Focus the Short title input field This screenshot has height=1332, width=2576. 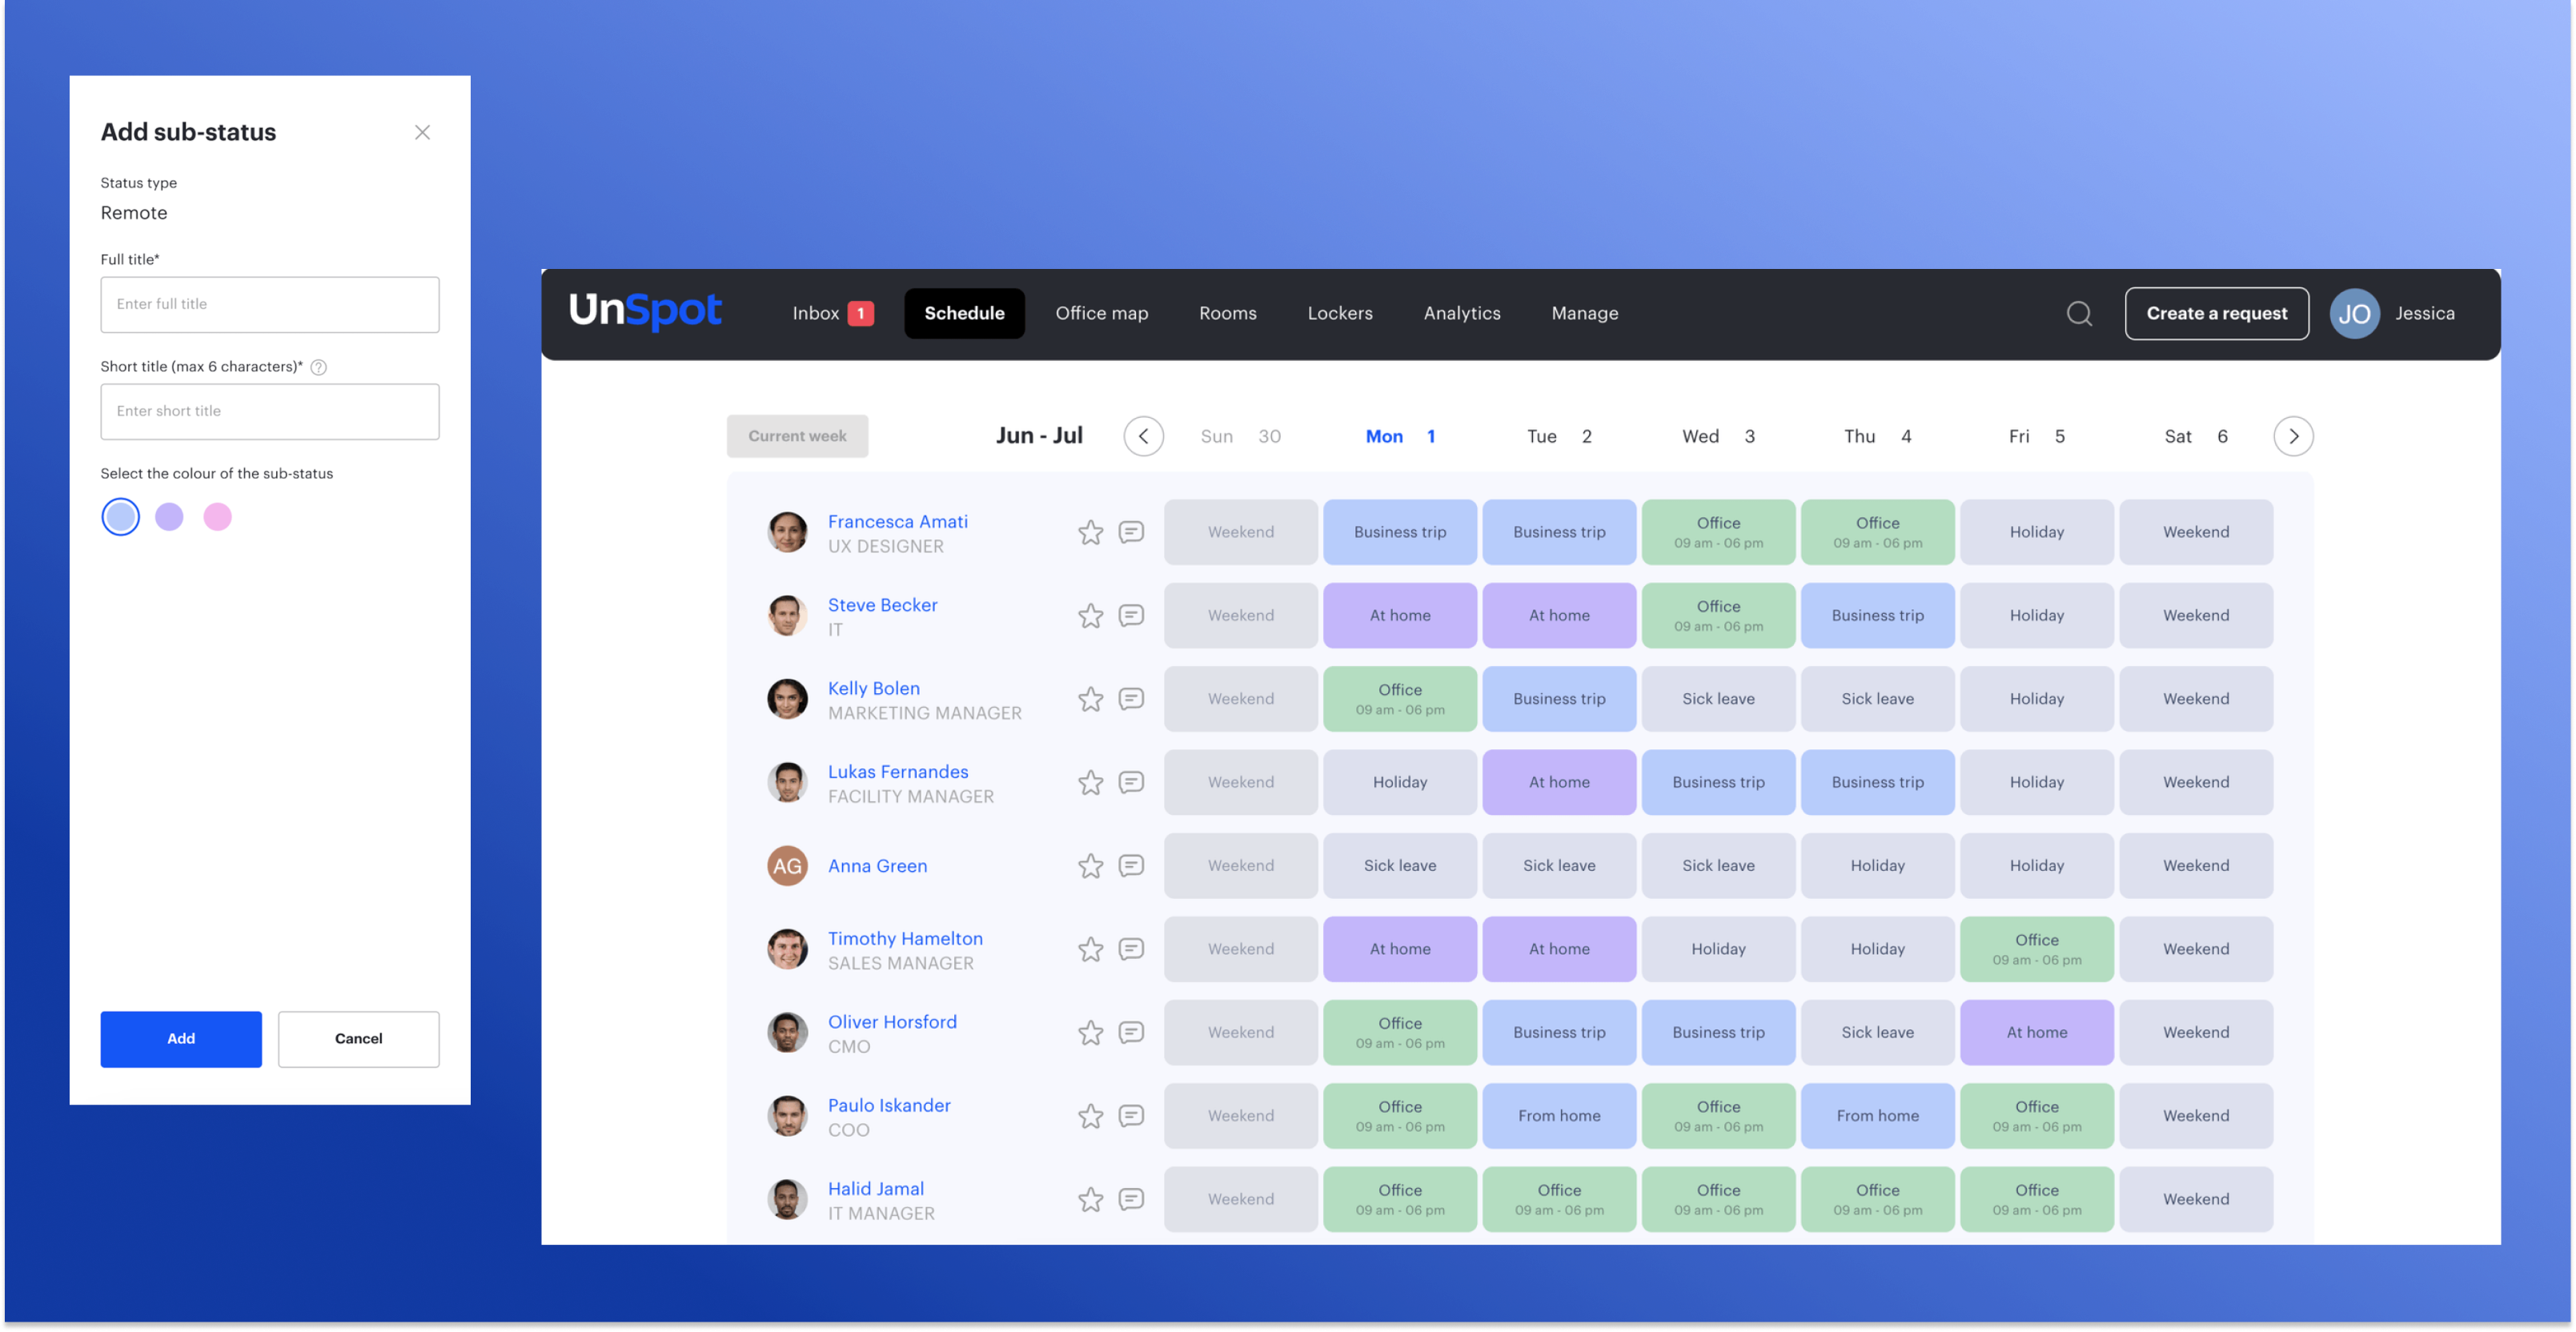pos(269,412)
